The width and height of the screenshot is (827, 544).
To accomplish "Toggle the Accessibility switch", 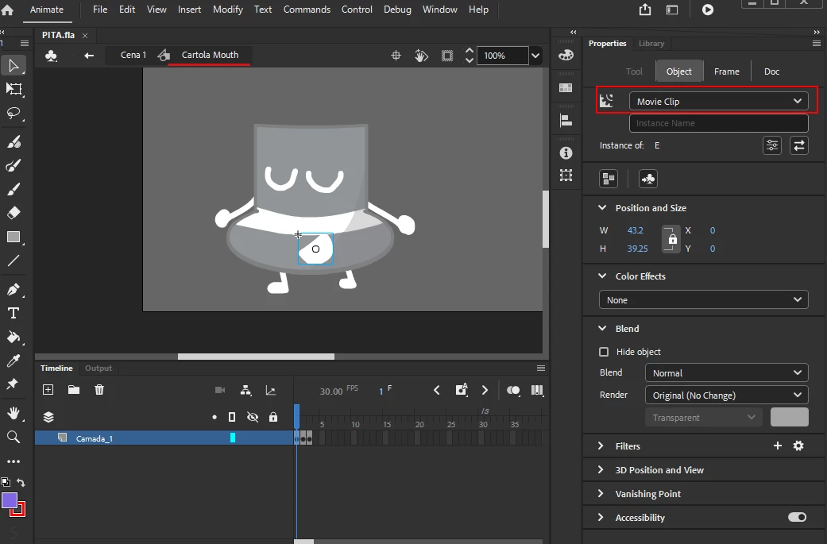I will pyautogui.click(x=797, y=518).
